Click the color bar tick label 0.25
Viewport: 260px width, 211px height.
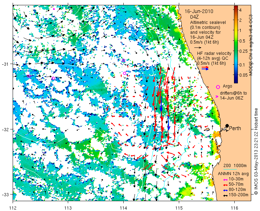click(243, 51)
